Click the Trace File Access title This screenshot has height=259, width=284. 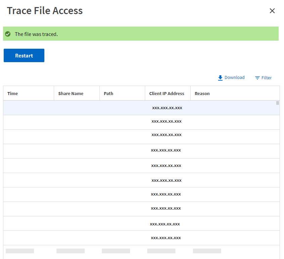pos(45,11)
